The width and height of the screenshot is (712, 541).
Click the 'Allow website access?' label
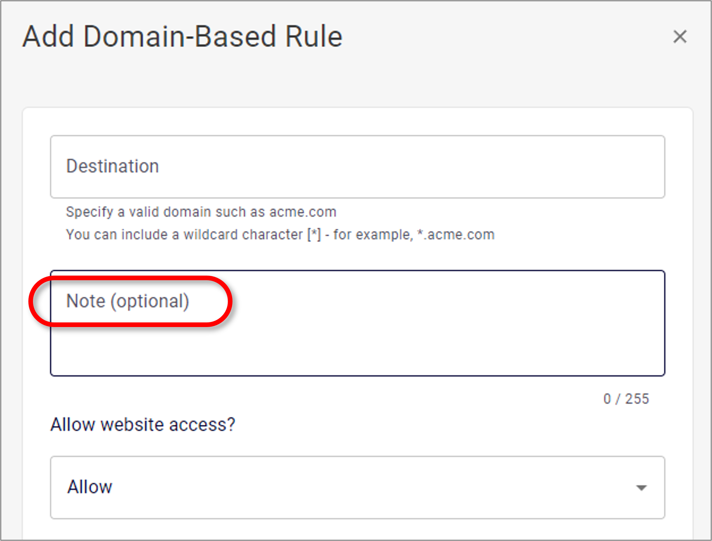(x=142, y=424)
